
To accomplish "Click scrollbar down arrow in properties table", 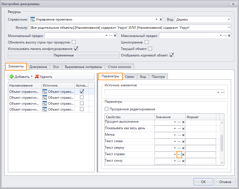I will coord(222,163).
